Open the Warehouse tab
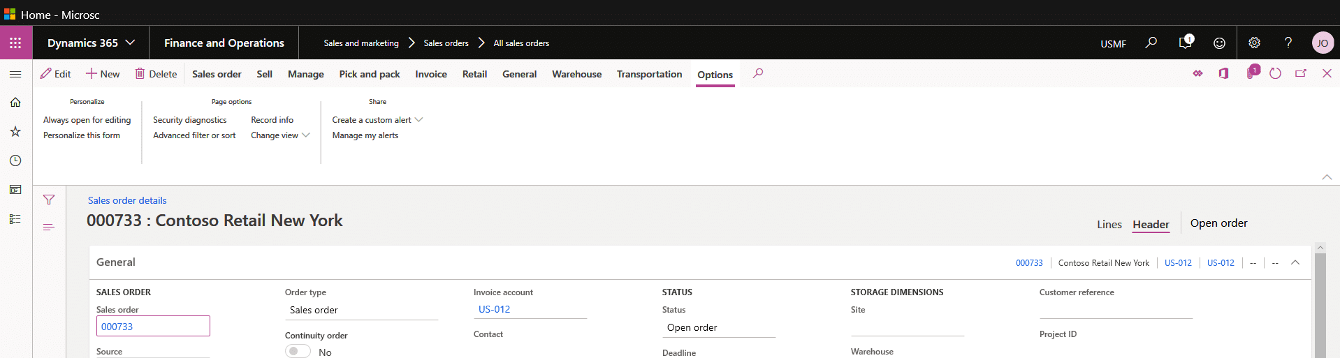 [576, 74]
